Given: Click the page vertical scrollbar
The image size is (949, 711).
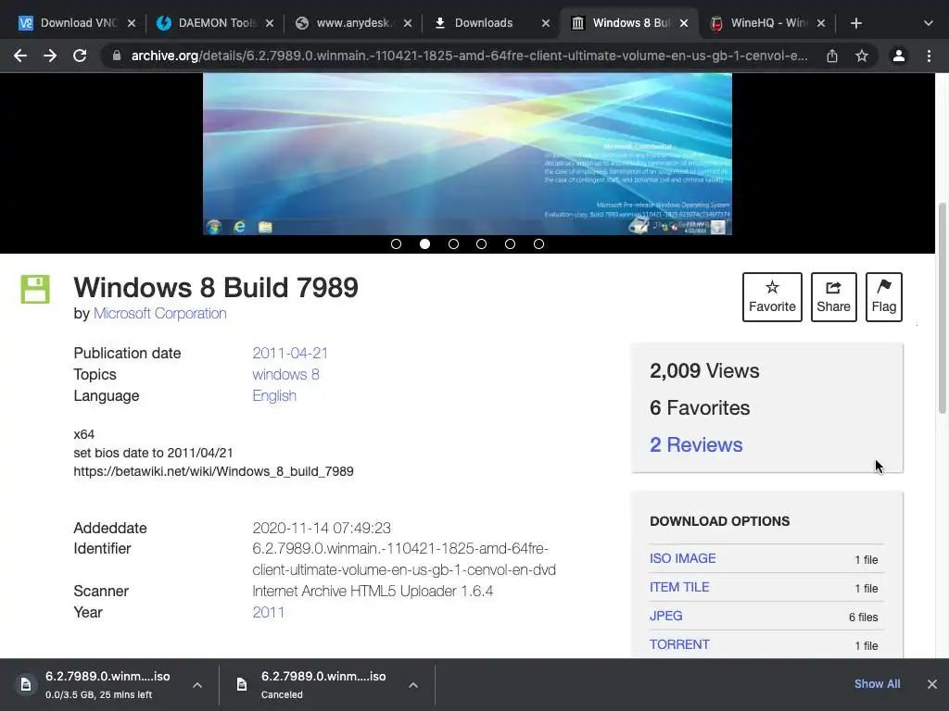Looking at the screenshot, I should pyautogui.click(x=942, y=309).
